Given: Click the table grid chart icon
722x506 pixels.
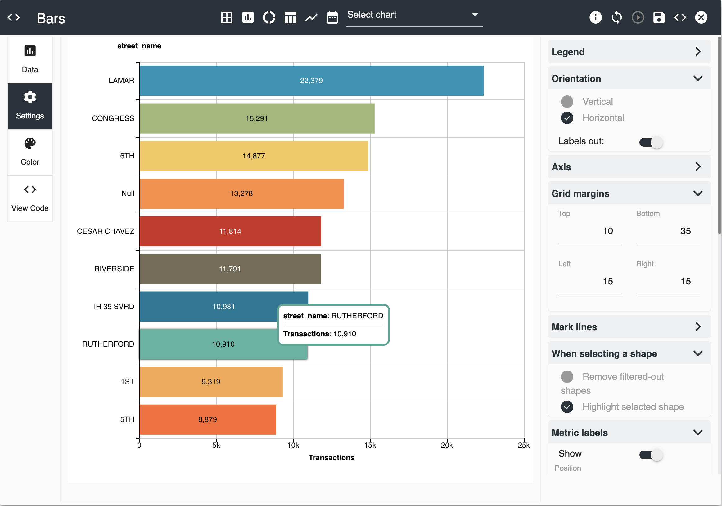Looking at the screenshot, I should click(226, 17).
